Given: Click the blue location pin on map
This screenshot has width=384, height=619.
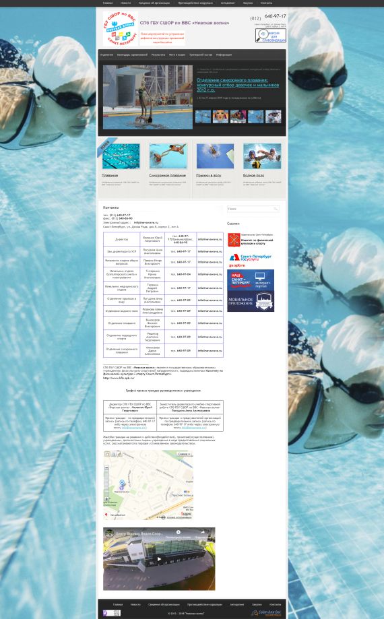Looking at the screenshot, I should coord(122,483).
